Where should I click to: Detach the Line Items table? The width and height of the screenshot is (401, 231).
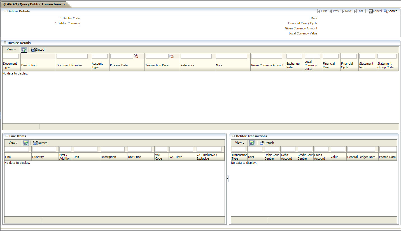pyautogui.click(x=40, y=143)
